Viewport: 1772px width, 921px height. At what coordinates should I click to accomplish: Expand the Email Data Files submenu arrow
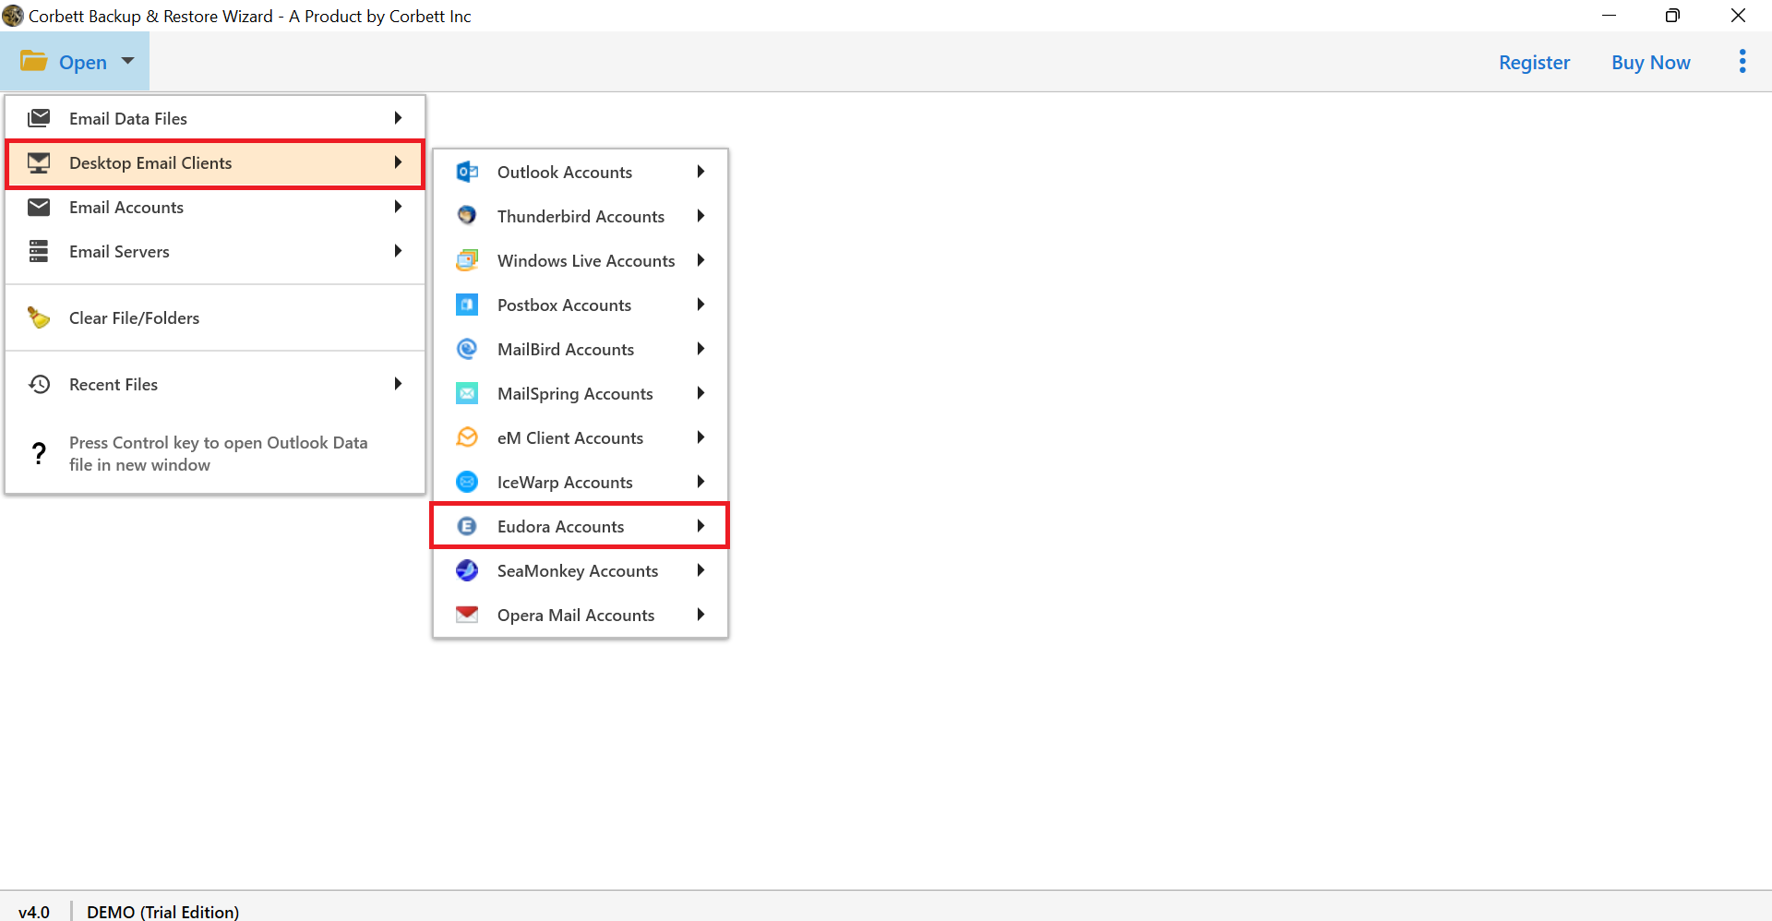coord(398,118)
